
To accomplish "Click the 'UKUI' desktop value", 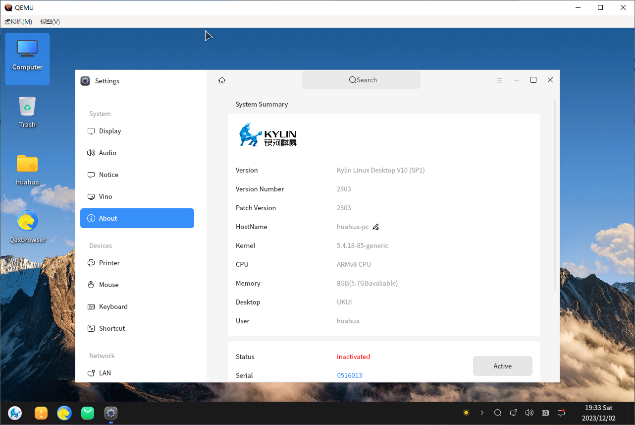I will (x=344, y=302).
